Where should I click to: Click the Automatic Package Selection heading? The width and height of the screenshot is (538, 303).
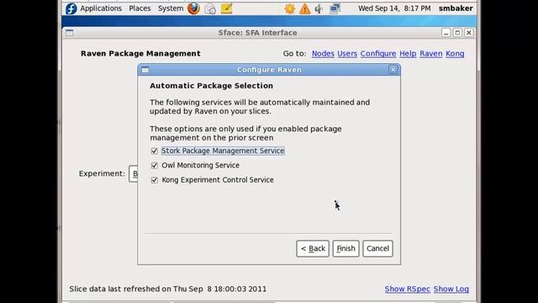click(211, 86)
